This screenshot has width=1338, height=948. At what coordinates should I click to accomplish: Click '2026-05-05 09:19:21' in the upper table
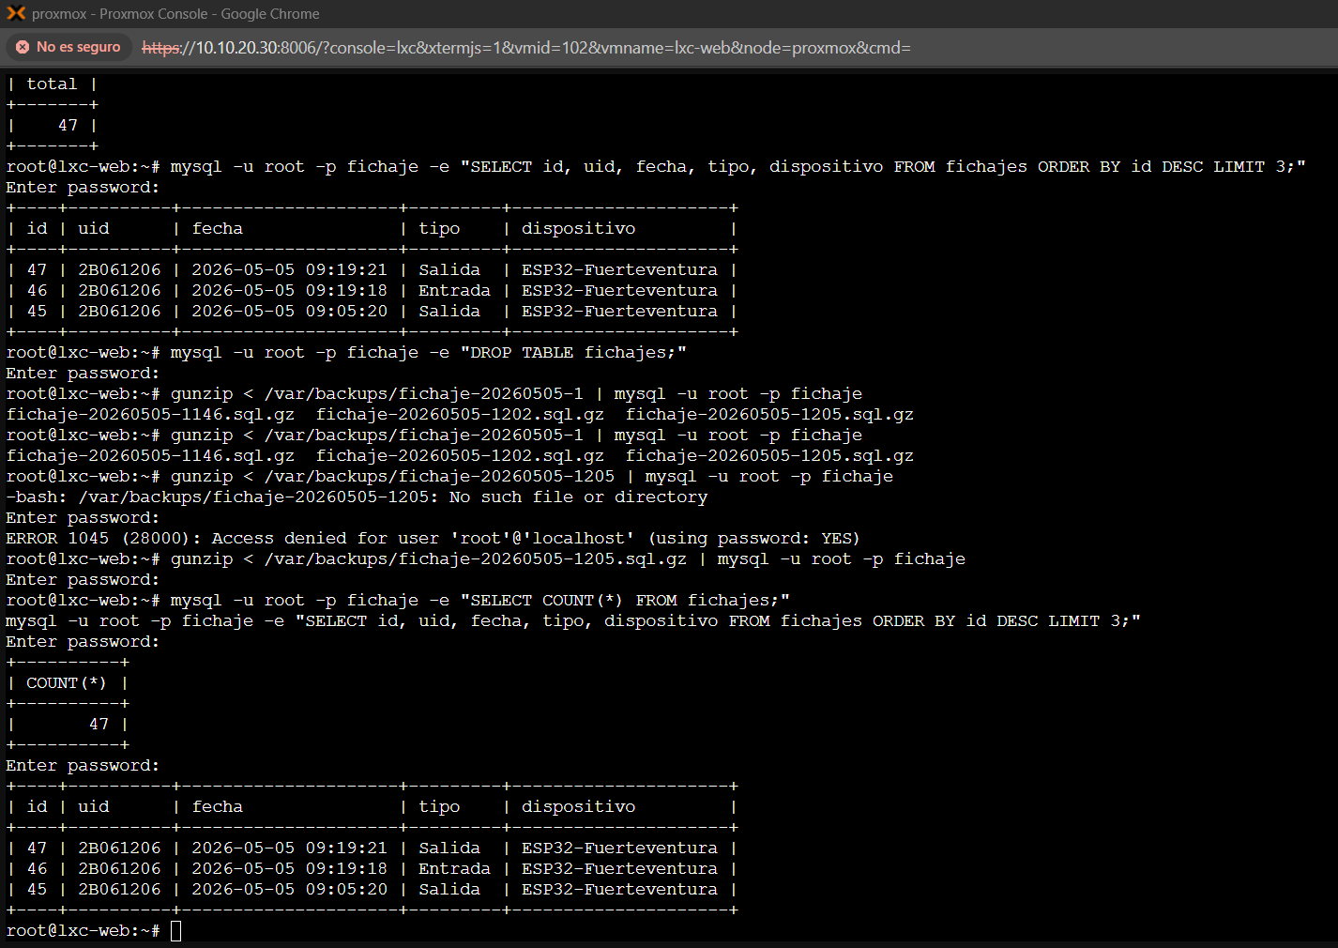(x=289, y=269)
